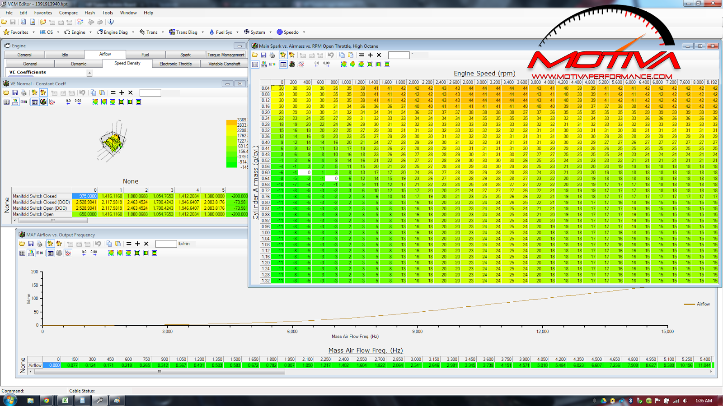
Task: Click the multiply/X math operator icon
Action: [x=378, y=55]
